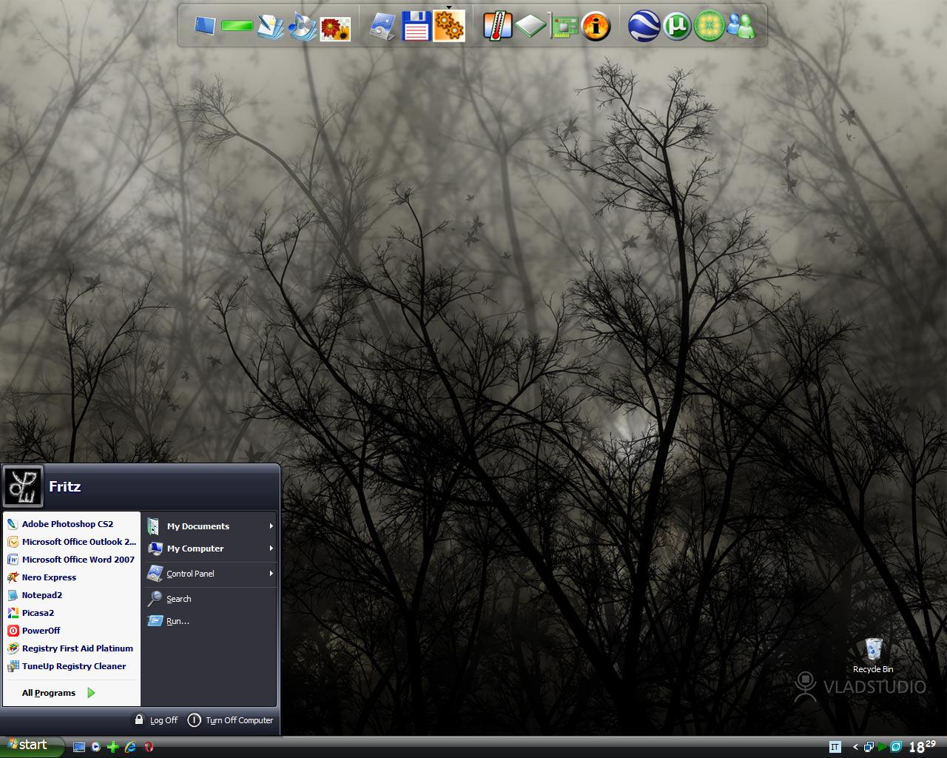Image resolution: width=947 pixels, height=758 pixels.
Task: Open the Run... dialog
Action: tap(210, 621)
